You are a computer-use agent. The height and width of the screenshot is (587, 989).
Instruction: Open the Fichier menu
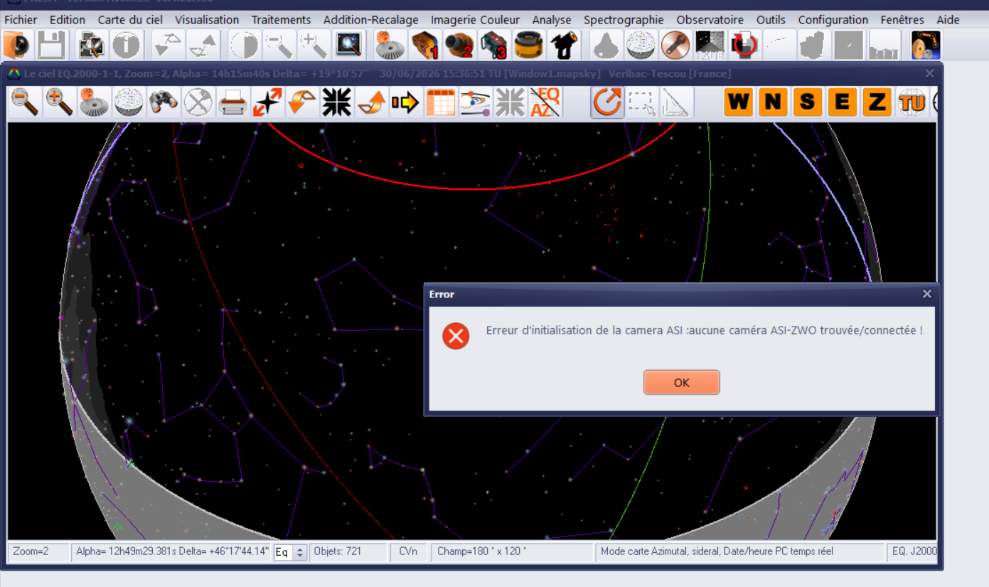[x=21, y=20]
